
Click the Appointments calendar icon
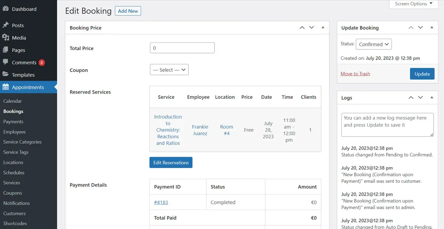(x=6, y=87)
